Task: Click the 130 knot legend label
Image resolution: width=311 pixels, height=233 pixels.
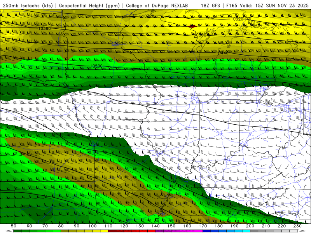Action: [x=140, y=226]
